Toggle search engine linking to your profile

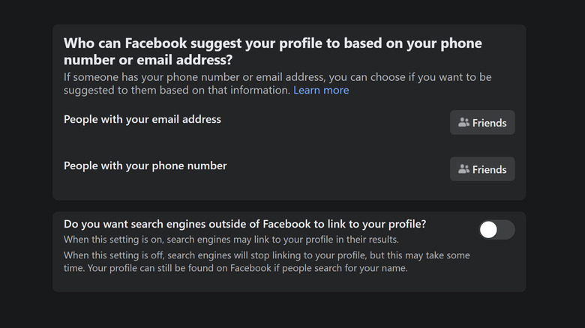click(496, 230)
